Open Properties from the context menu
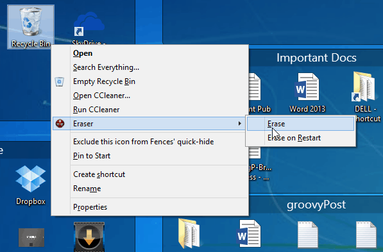383x252 pixels. click(x=150, y=207)
